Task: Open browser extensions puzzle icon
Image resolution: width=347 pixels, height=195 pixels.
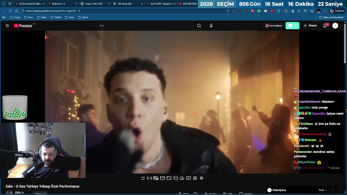Action: click(279, 11)
